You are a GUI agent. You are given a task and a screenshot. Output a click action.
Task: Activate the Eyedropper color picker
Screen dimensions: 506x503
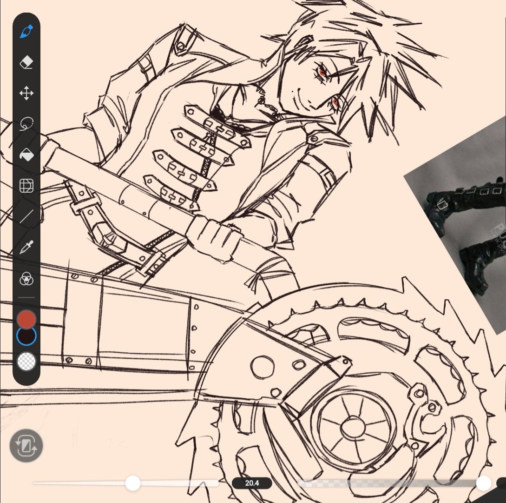pyautogui.click(x=26, y=247)
